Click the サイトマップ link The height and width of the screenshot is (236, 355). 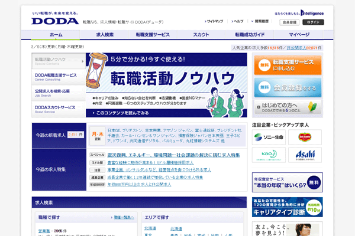214,21
